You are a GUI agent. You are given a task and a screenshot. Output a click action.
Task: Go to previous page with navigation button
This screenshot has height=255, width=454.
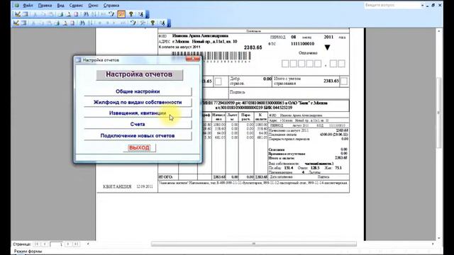(x=44, y=244)
